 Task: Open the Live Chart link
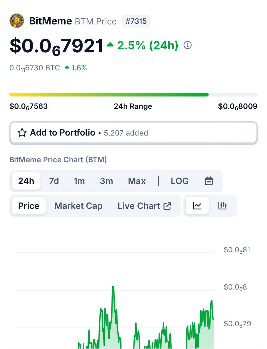pos(140,206)
